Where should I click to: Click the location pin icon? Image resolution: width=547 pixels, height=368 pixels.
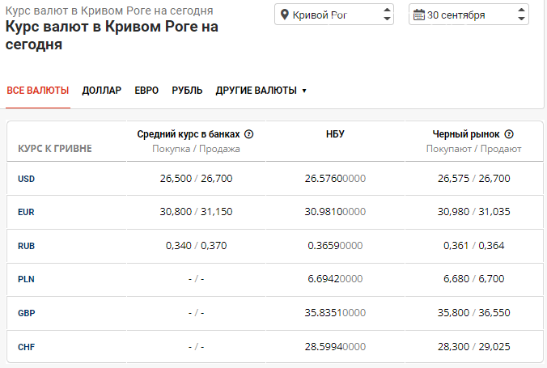point(284,15)
